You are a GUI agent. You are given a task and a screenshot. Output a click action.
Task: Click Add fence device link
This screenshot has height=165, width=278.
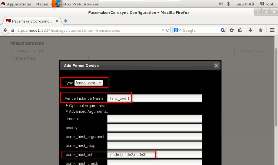click(41, 51)
